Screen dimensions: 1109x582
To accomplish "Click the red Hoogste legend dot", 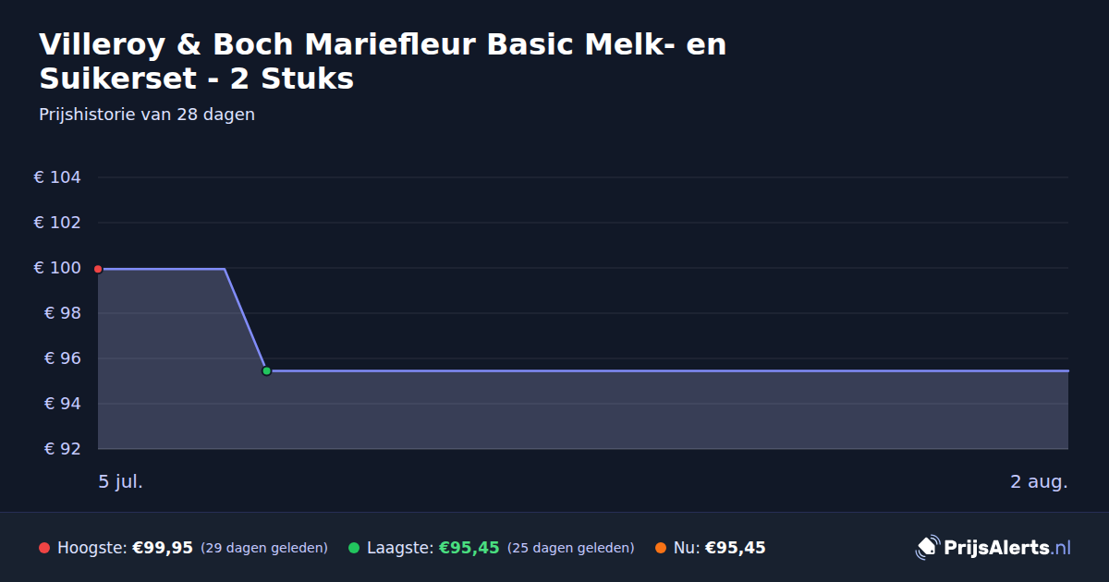I will 44,548.
